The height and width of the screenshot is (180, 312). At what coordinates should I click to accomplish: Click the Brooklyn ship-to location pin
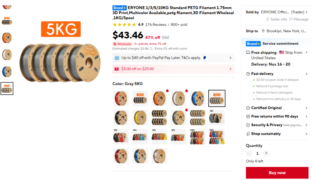(x=263, y=31)
